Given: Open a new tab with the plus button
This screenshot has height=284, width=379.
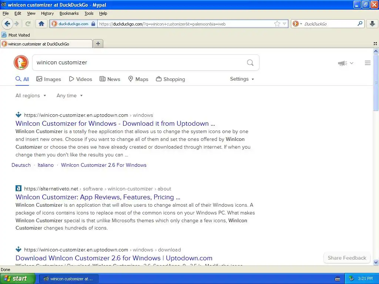Looking at the screenshot, I should (x=98, y=44).
